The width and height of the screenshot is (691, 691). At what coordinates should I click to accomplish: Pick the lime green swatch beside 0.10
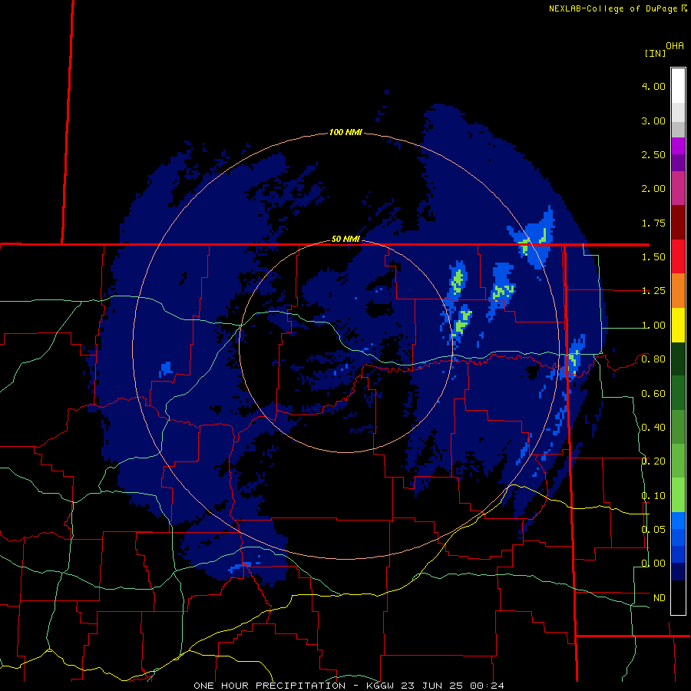tap(678, 495)
